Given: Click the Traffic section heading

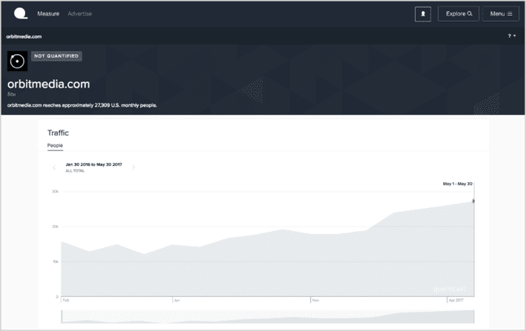Looking at the screenshot, I should point(58,133).
